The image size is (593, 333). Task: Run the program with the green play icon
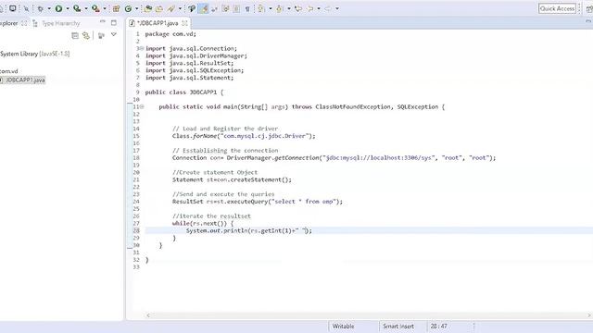(x=59, y=8)
